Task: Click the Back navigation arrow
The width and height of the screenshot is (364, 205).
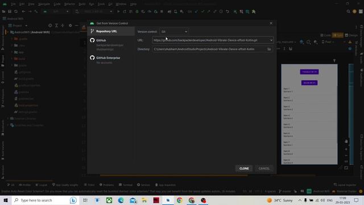Action: click(x=23, y=11)
